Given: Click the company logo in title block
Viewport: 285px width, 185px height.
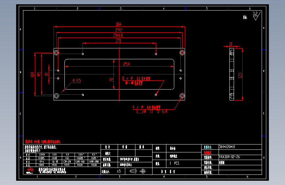Looking at the screenshot, I should point(30,171).
